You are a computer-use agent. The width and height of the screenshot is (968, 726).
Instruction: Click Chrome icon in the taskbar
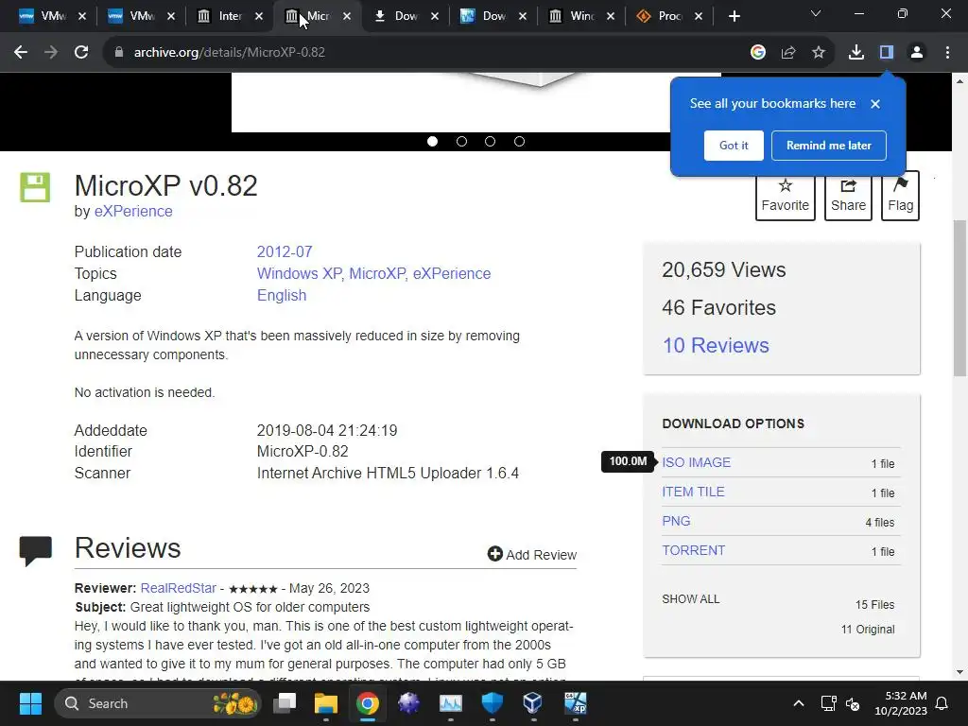[x=368, y=703]
